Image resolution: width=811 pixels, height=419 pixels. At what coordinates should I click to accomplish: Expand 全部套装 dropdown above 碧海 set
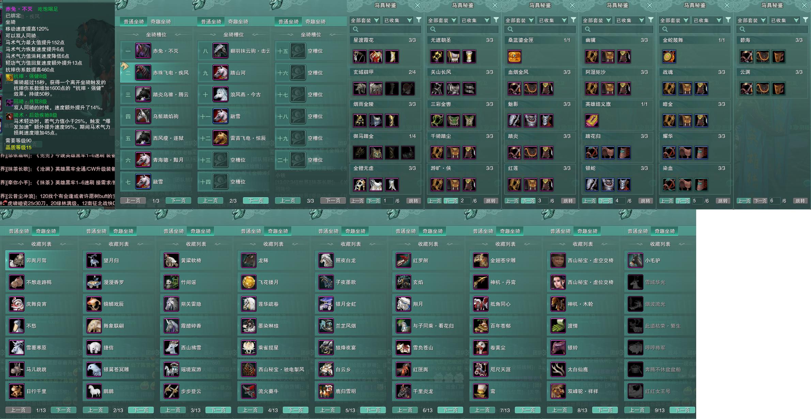click(751, 20)
